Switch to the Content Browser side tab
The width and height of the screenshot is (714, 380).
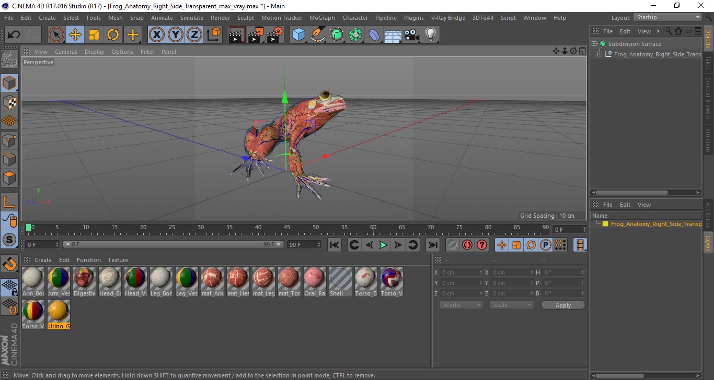pyautogui.click(x=708, y=98)
